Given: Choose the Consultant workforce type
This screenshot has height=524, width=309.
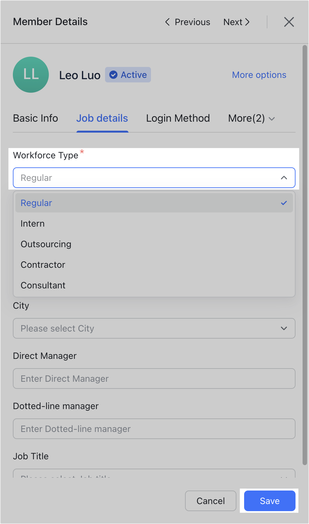Looking at the screenshot, I should coord(154,285).
